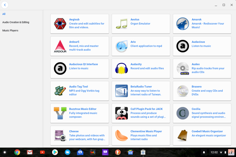Select Audio Creation & Editing category
The image size is (236, 157).
click(x=16, y=22)
